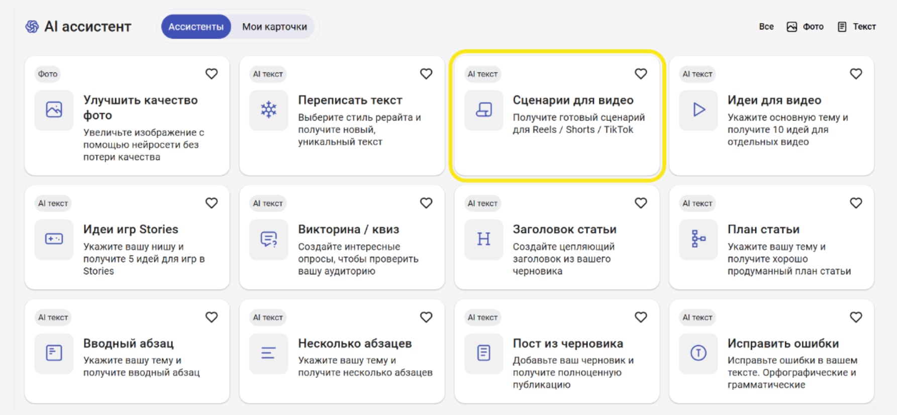The image size is (897, 415).
Task: Click the image icon of Улучшить качество фото
Action: [x=54, y=110]
